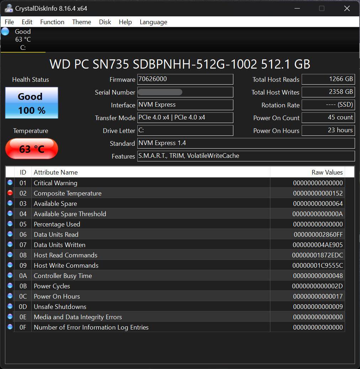Open the File menu
The image size is (360, 369).
pos(9,22)
